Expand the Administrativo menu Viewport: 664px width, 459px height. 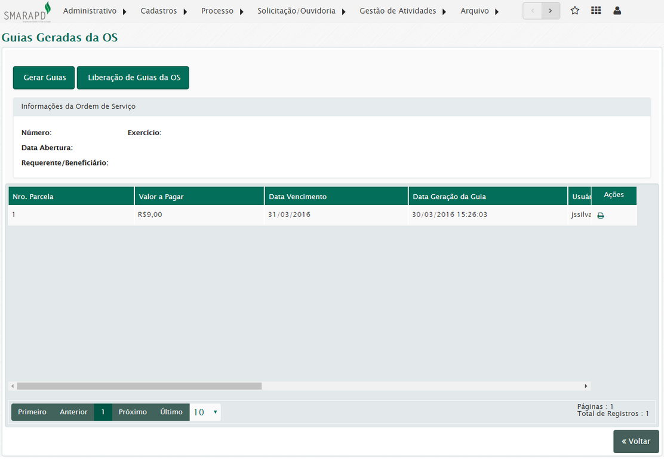pos(95,11)
